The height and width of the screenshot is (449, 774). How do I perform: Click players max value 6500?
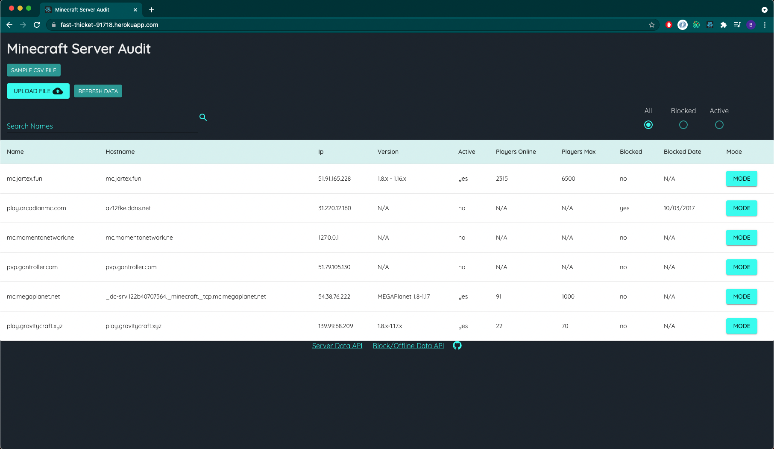click(569, 179)
